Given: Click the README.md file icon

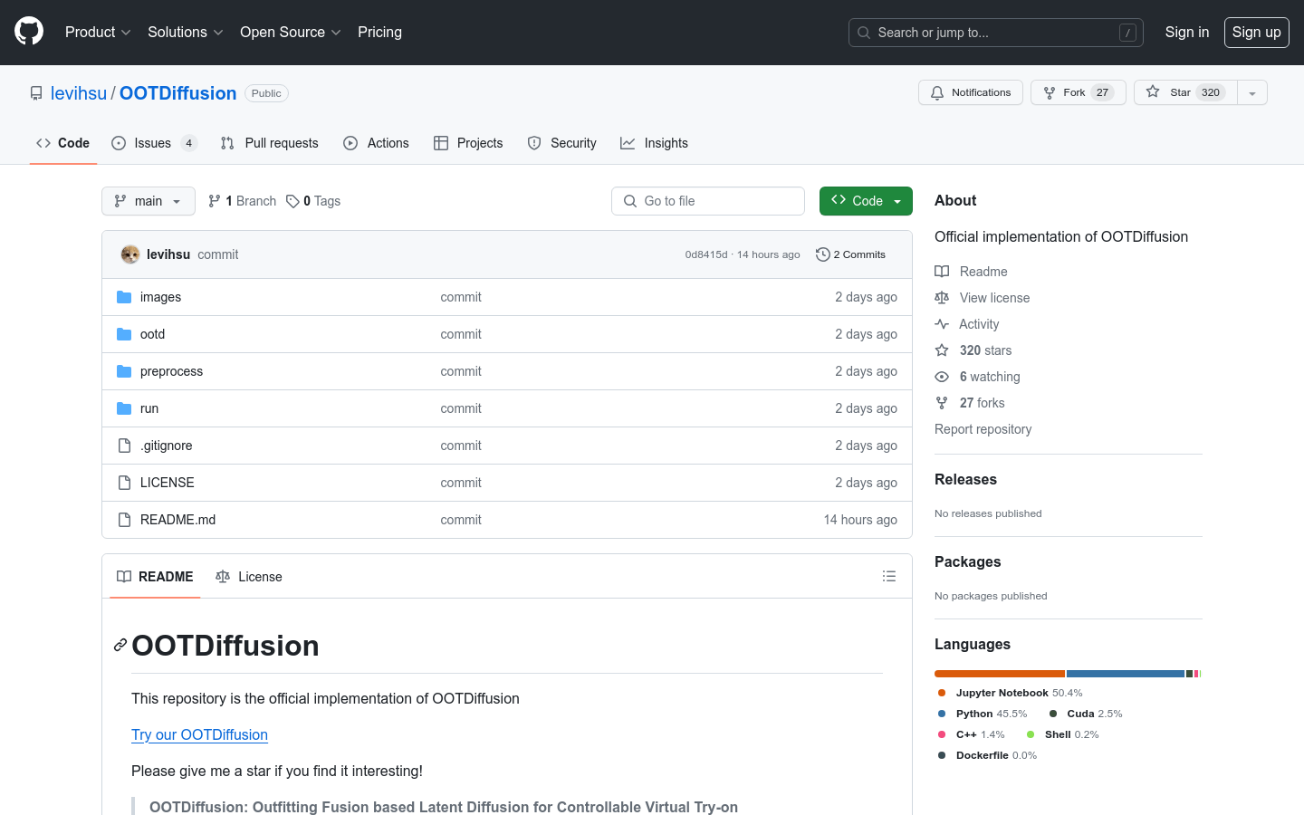Looking at the screenshot, I should [x=124, y=520].
